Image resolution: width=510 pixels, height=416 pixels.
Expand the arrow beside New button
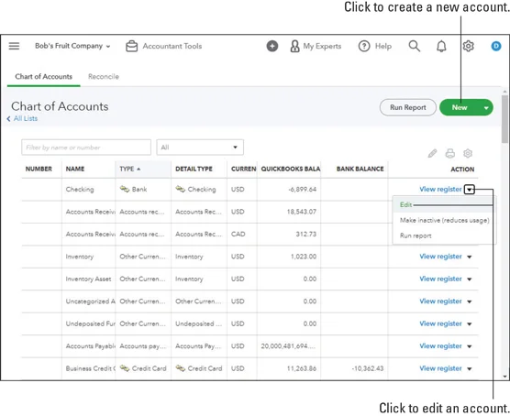point(486,108)
